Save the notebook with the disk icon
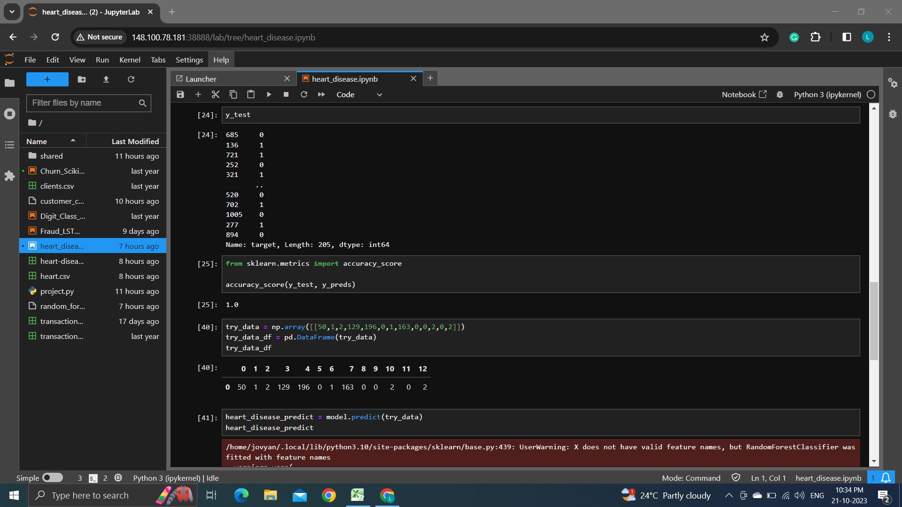The width and height of the screenshot is (902, 507). click(180, 94)
